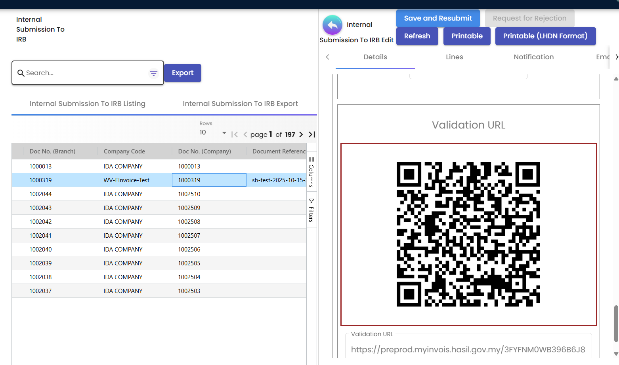The image size is (619, 365).
Task: Open the Rows per page dropdown
Action: click(224, 133)
